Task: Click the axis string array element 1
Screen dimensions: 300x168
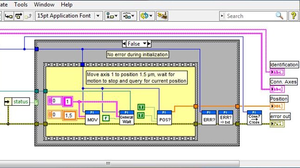Action: 68,102
